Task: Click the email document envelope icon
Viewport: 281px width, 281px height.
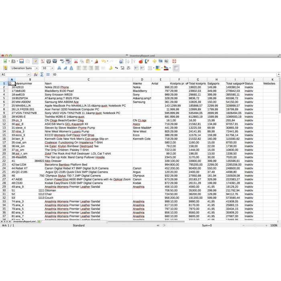Action: (x=28, y=61)
